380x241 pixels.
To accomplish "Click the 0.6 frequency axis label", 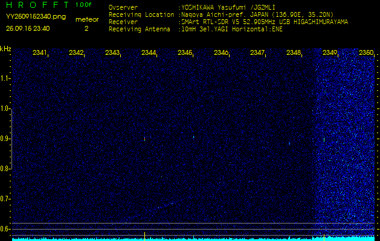I will [x=5, y=229].
